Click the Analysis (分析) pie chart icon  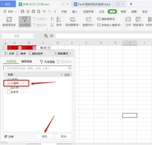tap(6, 136)
